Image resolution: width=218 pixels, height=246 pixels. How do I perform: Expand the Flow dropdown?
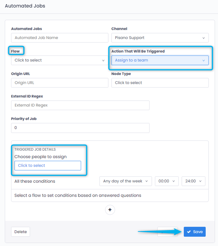click(59, 60)
